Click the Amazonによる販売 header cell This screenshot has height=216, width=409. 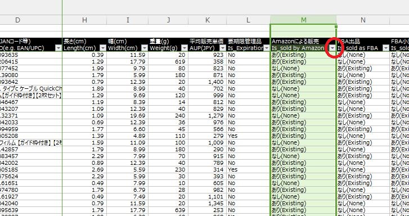coord(303,41)
